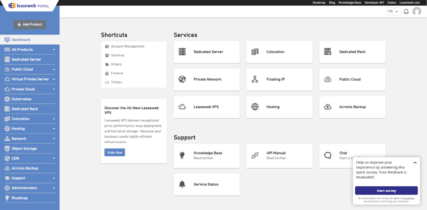Viewport: 427px width, 210px height.
Task: Click the Floating IP node icon
Action: (x=255, y=80)
